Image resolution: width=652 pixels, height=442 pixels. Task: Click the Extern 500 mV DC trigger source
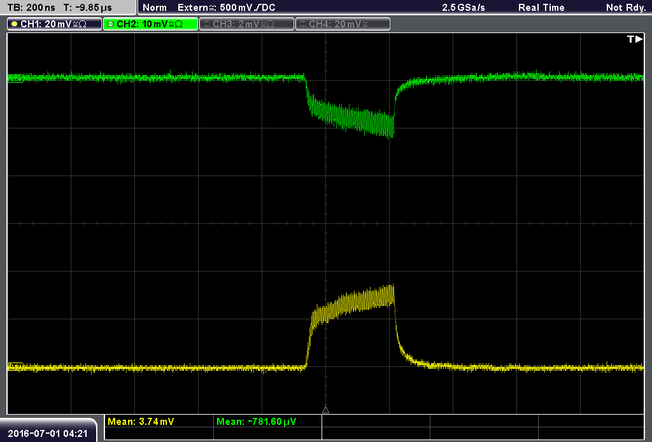[226, 8]
